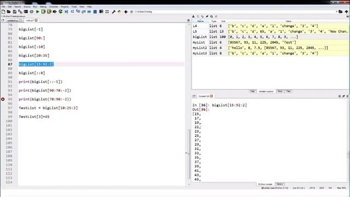Screen dimensions: 350x197
Task: Step into function in debugger
Action: tap(78, 11)
